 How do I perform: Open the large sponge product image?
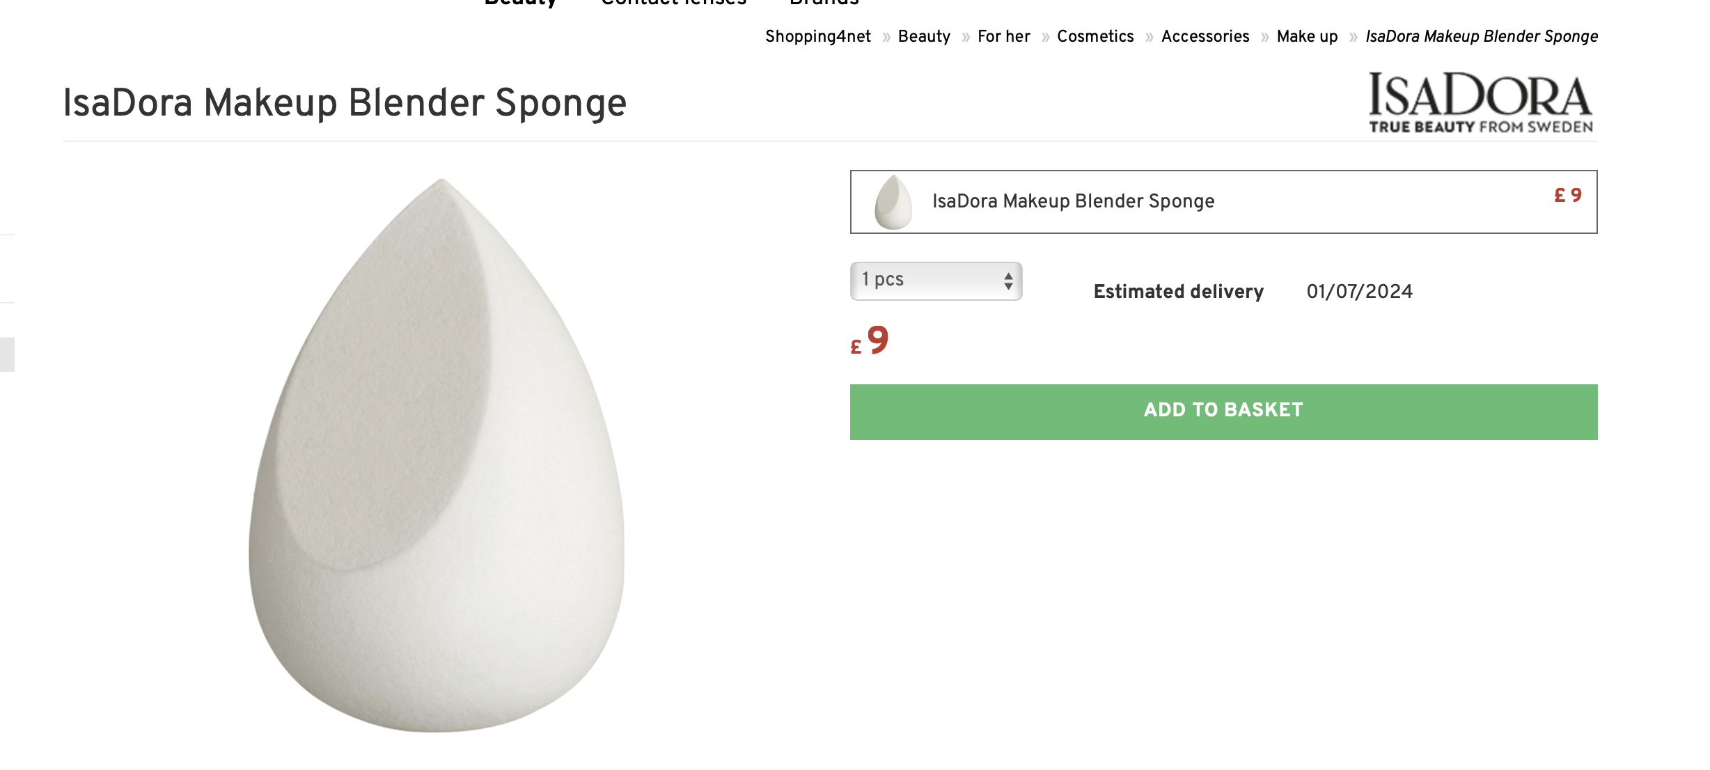[437, 455]
